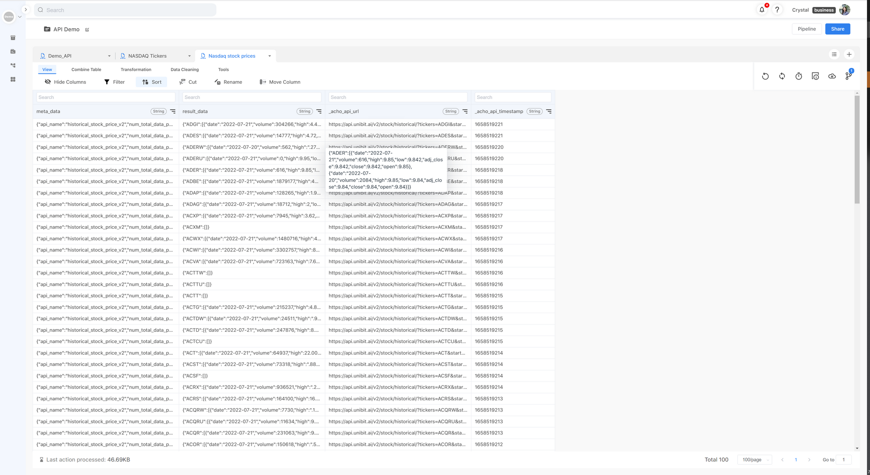Open the branch pipeline icon with badge

point(848,76)
